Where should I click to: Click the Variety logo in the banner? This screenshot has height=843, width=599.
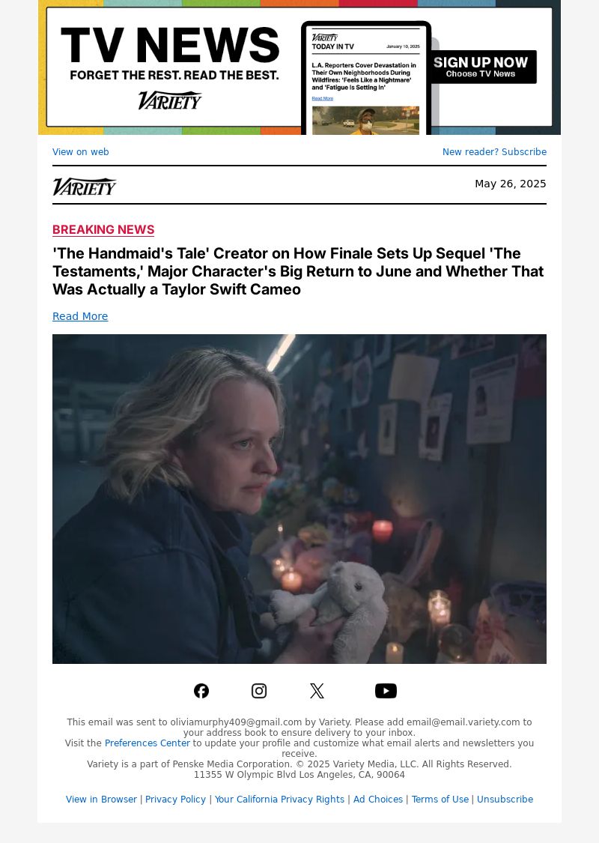click(170, 100)
